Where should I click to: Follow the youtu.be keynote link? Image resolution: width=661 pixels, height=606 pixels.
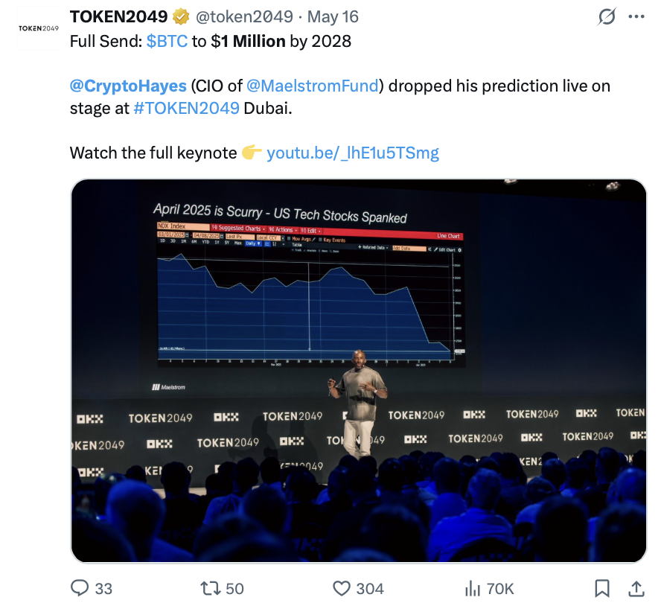(x=353, y=153)
